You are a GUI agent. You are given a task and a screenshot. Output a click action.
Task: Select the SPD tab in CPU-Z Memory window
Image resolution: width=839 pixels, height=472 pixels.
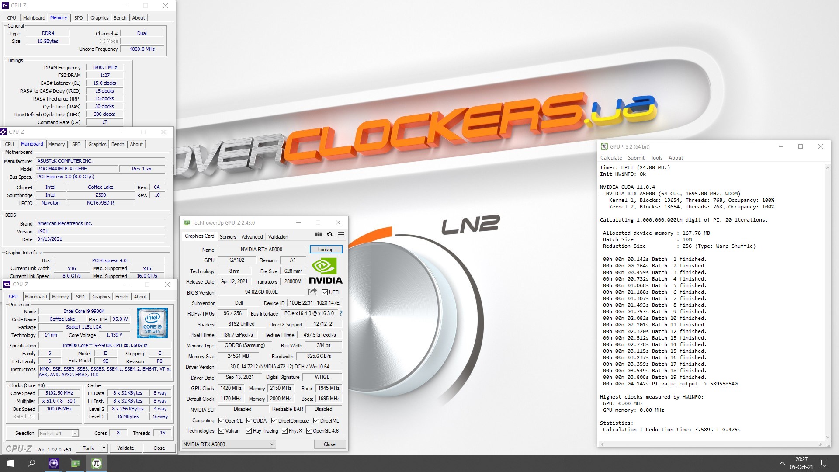pyautogui.click(x=79, y=18)
